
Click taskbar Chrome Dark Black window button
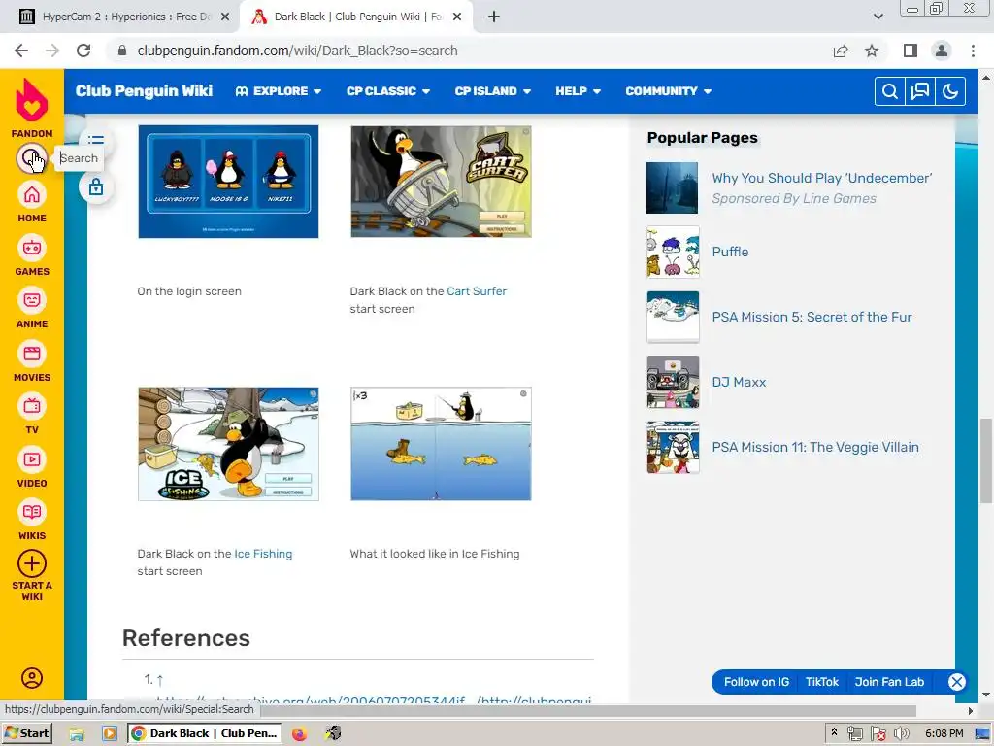(204, 733)
